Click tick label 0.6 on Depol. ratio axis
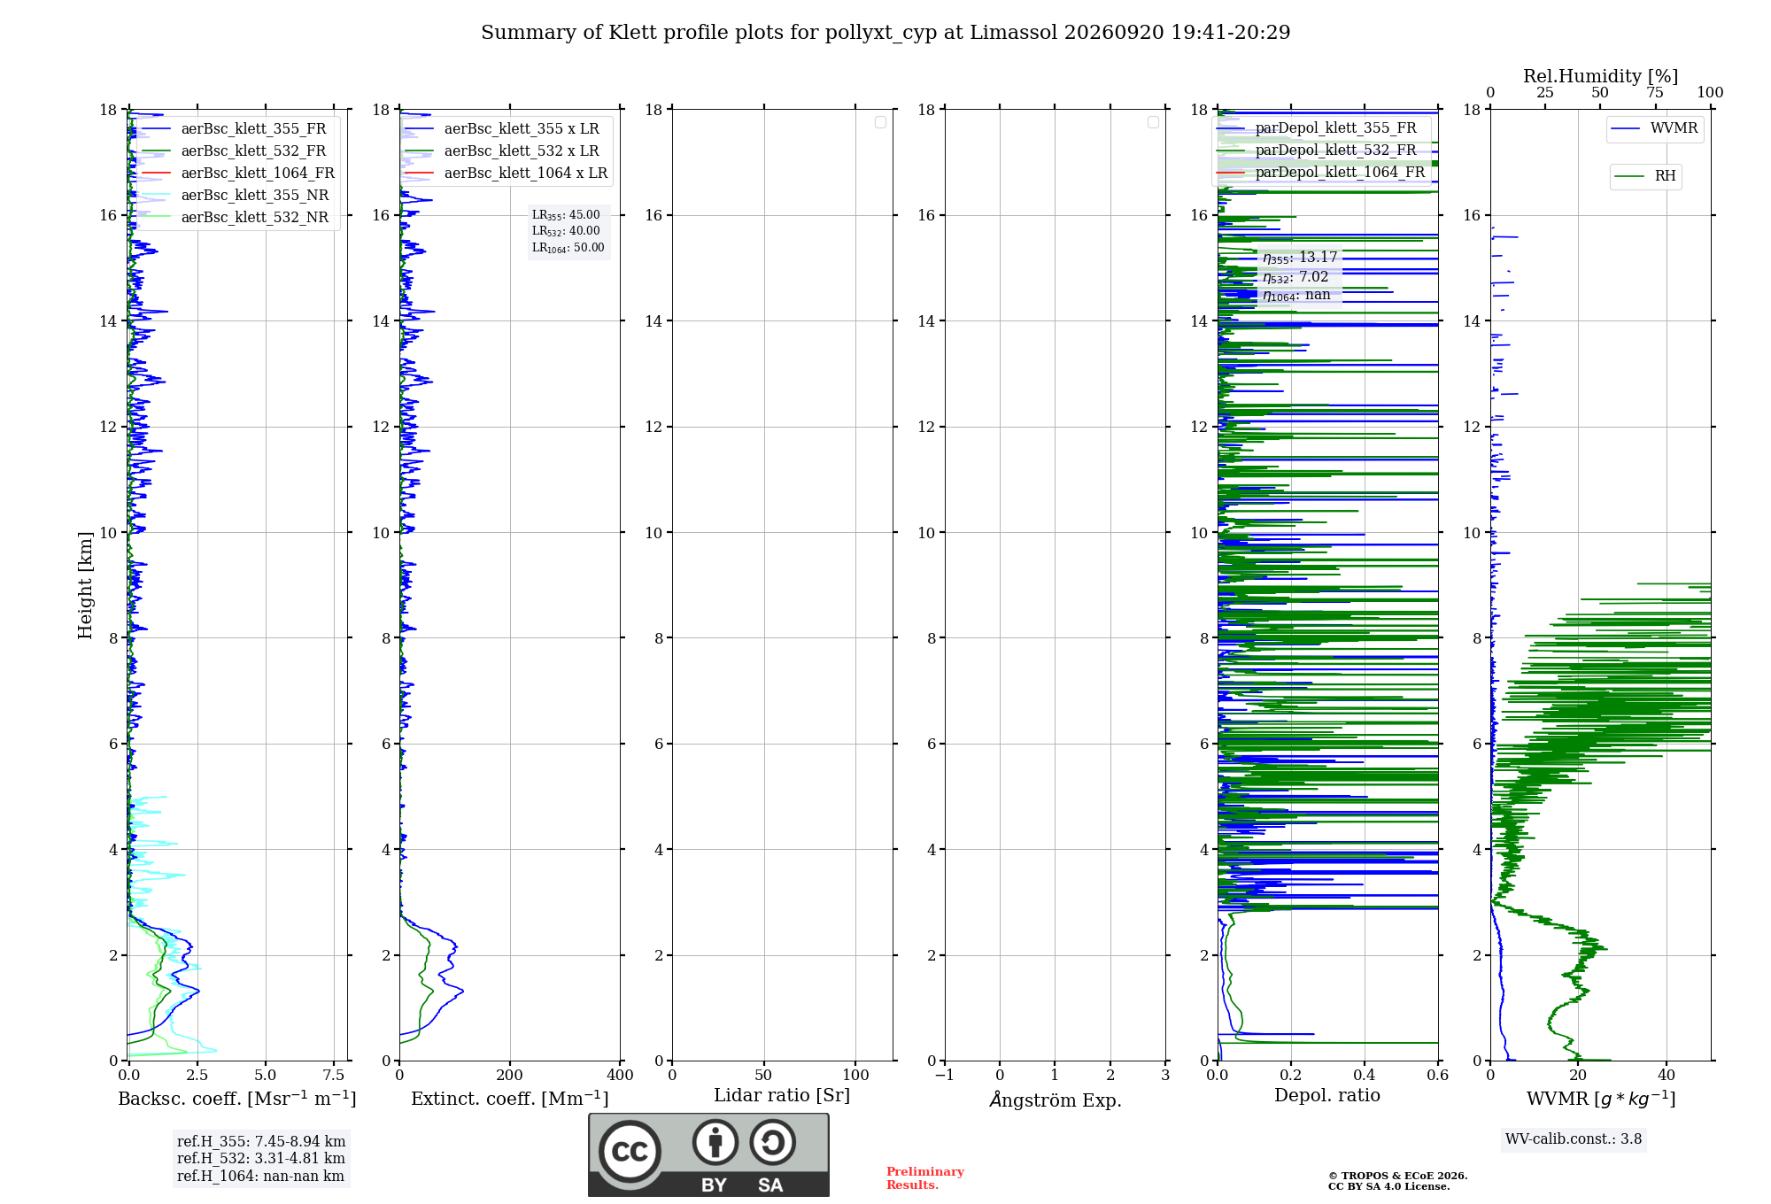The width and height of the screenshot is (1771, 1204). tap(1438, 1076)
